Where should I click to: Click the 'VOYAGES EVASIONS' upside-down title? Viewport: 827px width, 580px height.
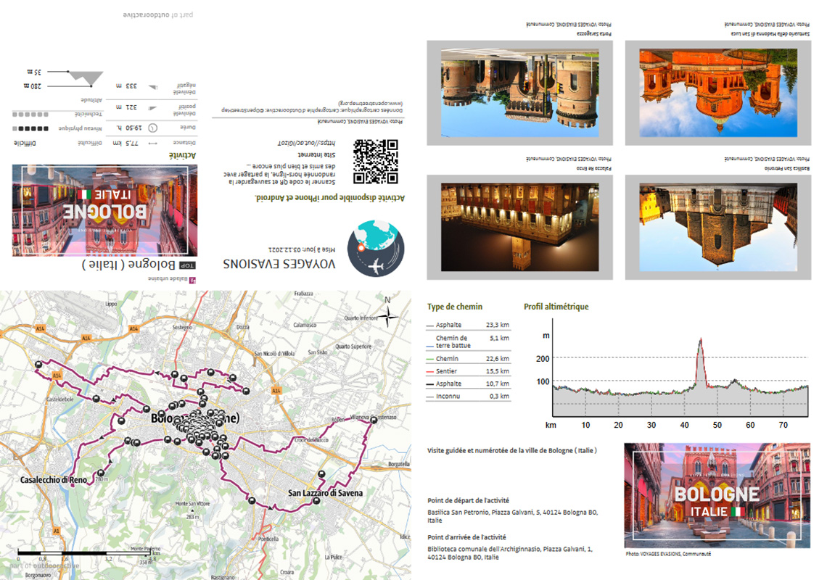pyautogui.click(x=279, y=264)
